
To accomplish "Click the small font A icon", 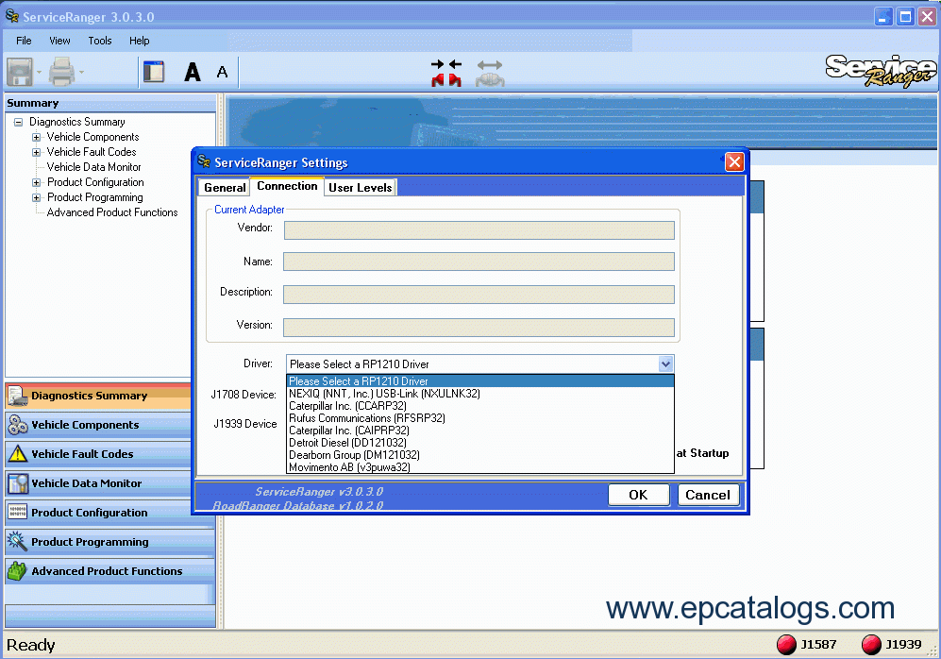I will (x=222, y=72).
